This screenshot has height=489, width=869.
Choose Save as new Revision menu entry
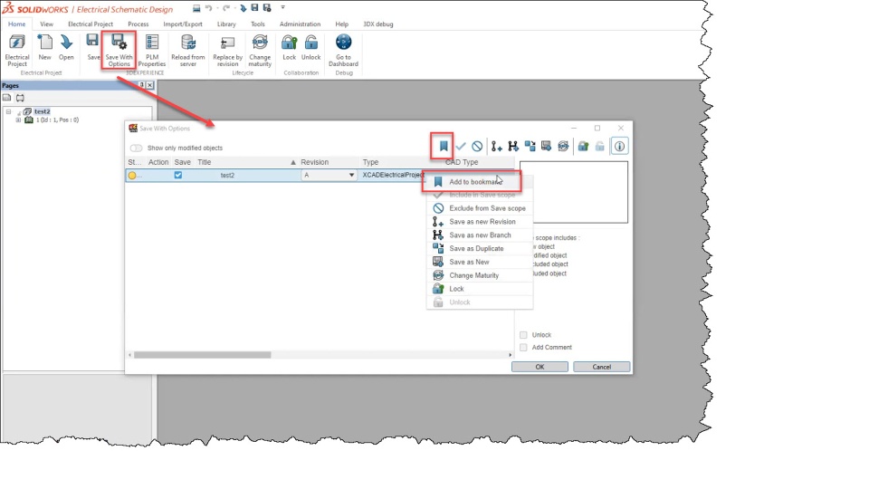pos(480,222)
